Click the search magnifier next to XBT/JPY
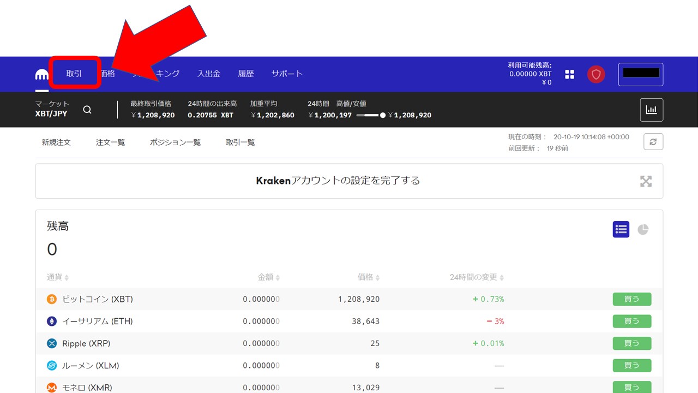The image size is (698, 393). coord(87,109)
